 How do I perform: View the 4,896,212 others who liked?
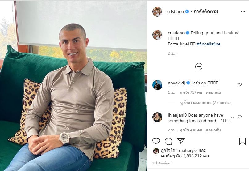(x=185, y=156)
